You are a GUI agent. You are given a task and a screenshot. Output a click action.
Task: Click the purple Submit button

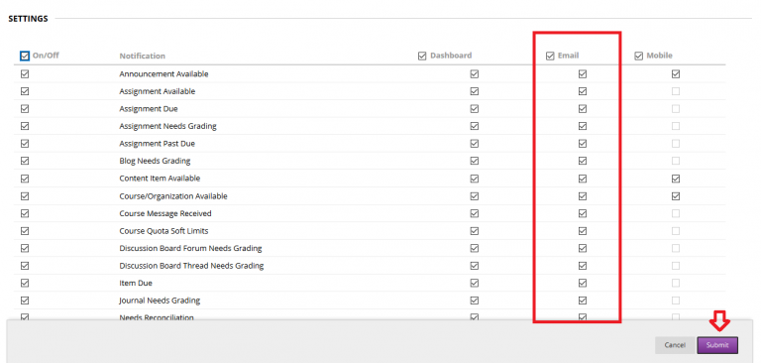pyautogui.click(x=717, y=345)
